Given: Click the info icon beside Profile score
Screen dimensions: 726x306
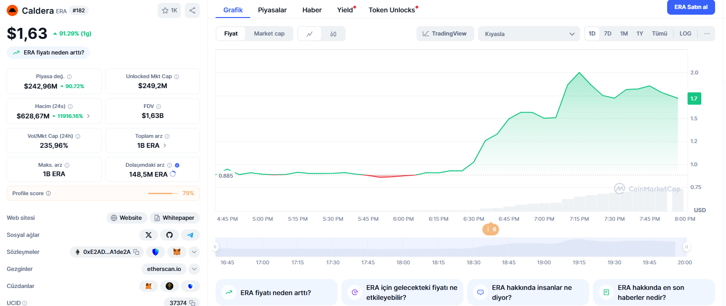Looking at the screenshot, I should click(48, 193).
